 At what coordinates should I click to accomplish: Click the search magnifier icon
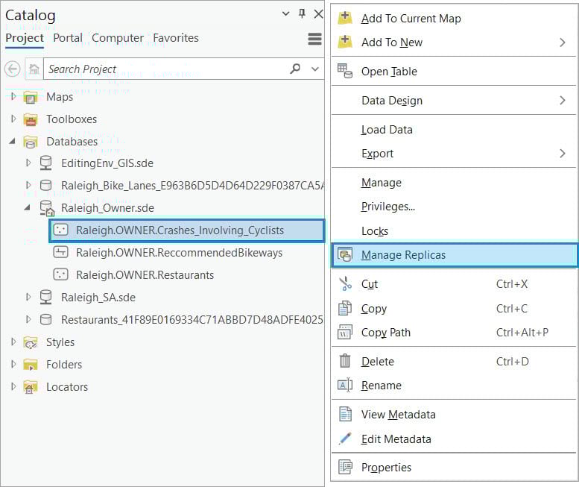tap(296, 69)
